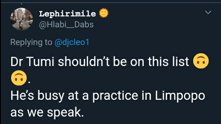The height and width of the screenshot is (124, 221).
Task: Select the phrase "on this list"
Action: tap(160, 62)
